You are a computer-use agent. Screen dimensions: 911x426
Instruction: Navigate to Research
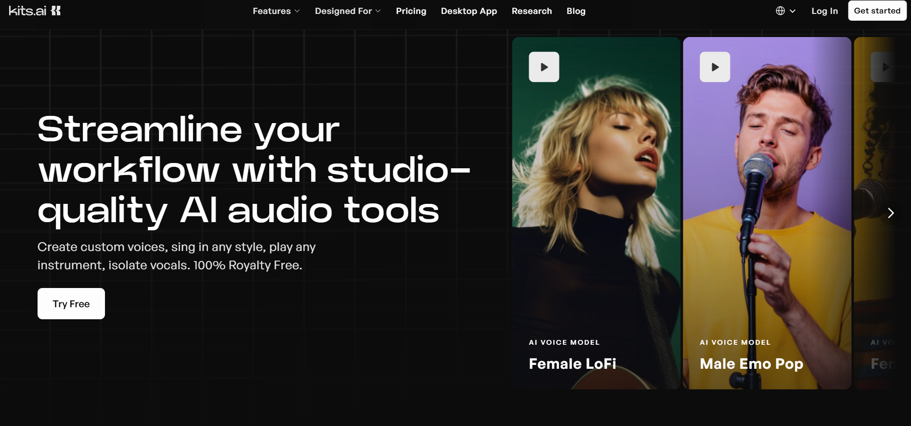(532, 11)
